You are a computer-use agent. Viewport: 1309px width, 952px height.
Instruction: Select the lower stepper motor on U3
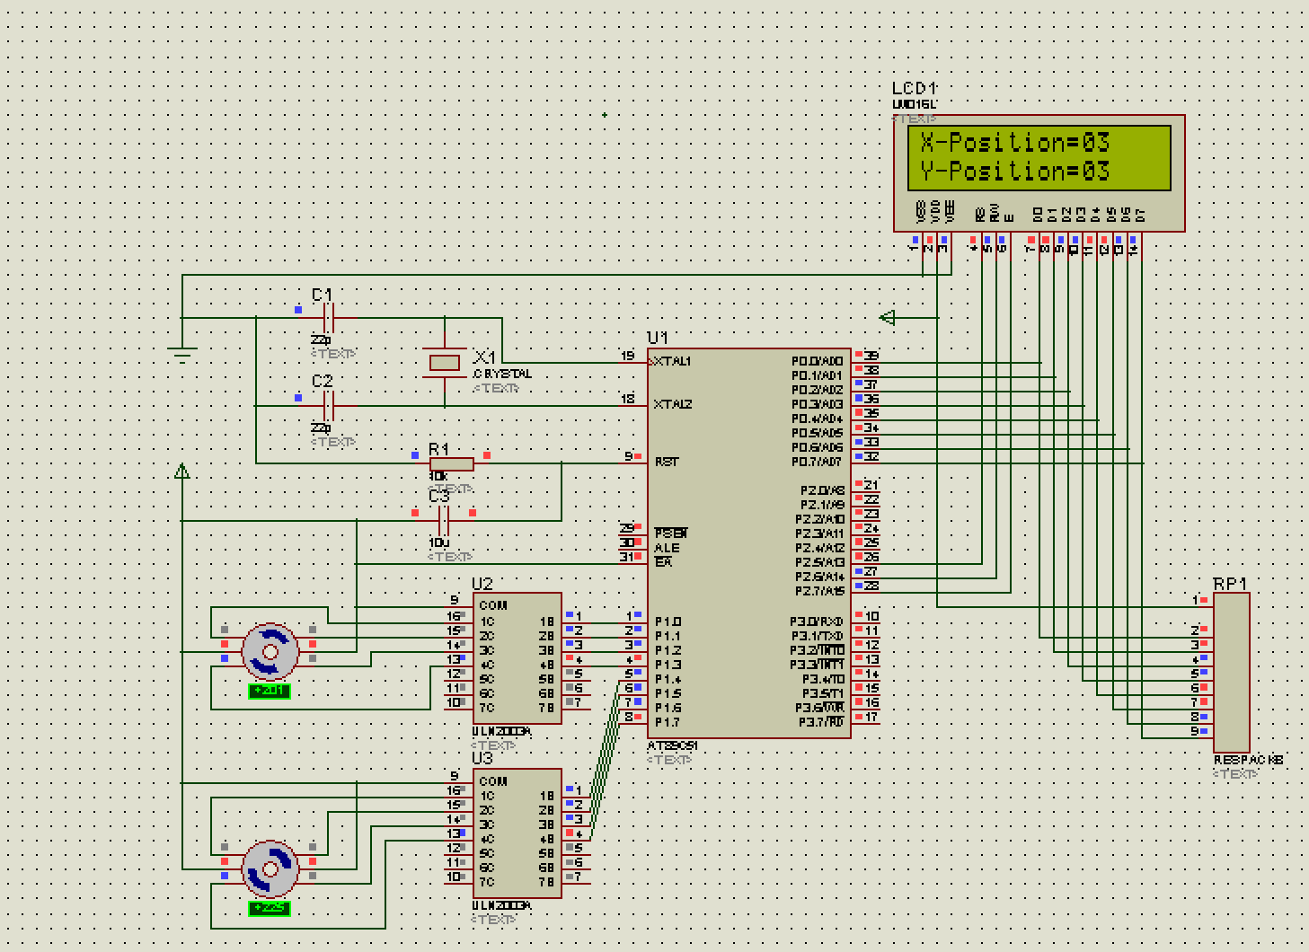(270, 869)
